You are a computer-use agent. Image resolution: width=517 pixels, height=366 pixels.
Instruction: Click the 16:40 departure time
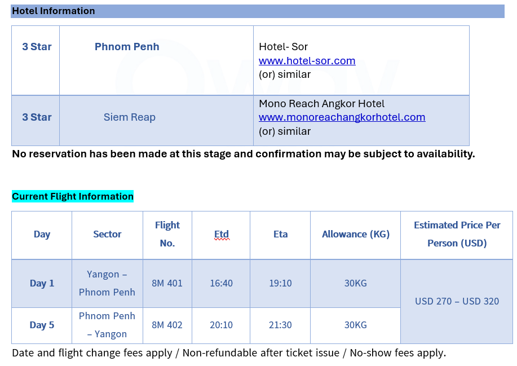click(x=221, y=283)
